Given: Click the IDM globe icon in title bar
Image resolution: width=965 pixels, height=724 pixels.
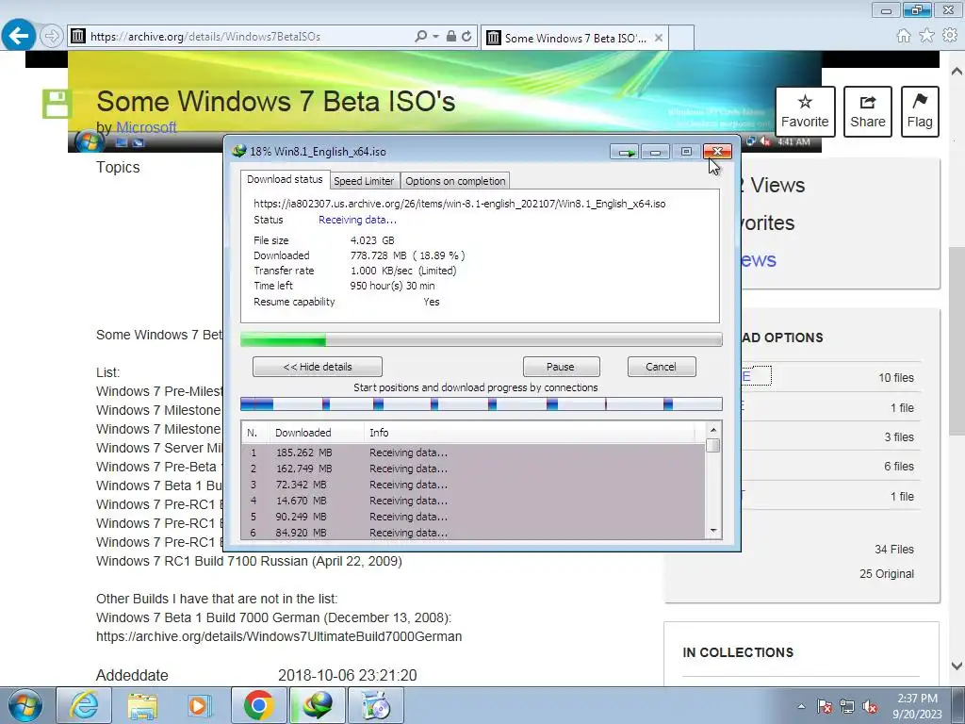Looking at the screenshot, I should click(x=239, y=151).
